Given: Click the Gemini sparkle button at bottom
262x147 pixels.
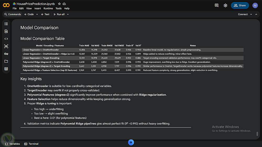Looking at the screenshot, I should [131, 142].
